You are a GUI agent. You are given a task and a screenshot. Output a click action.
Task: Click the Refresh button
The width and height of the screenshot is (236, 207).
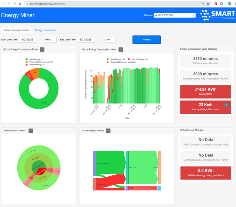pyautogui.click(x=147, y=40)
